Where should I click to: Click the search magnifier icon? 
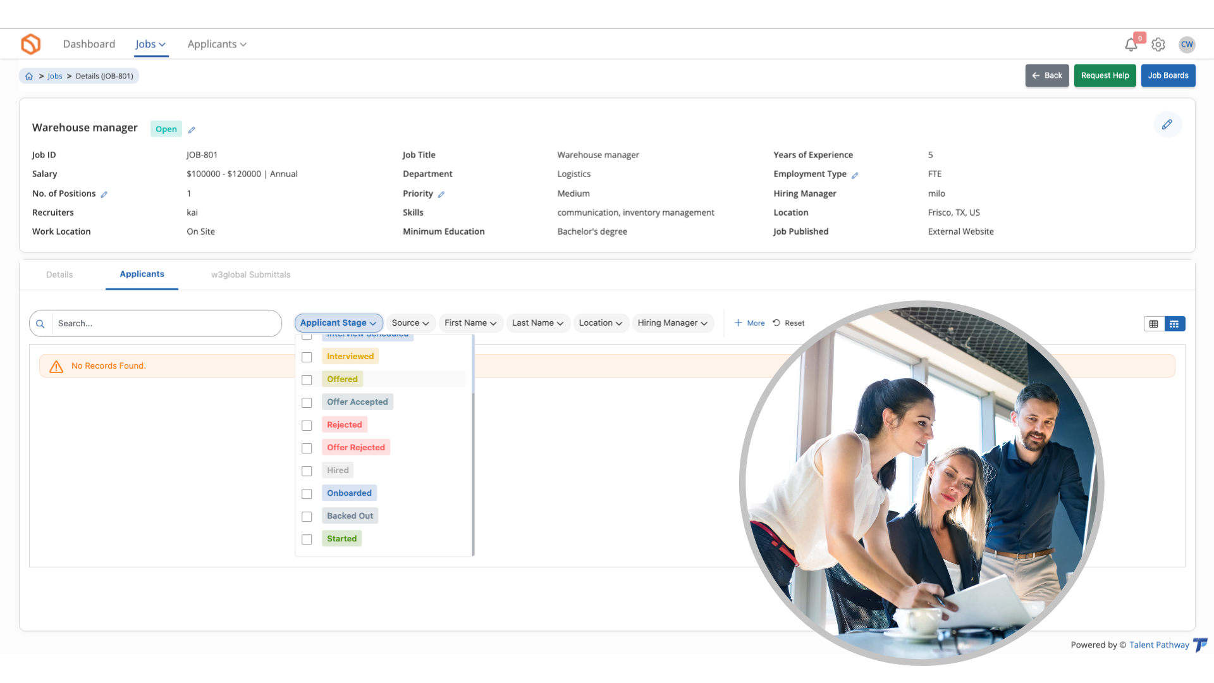(40, 324)
